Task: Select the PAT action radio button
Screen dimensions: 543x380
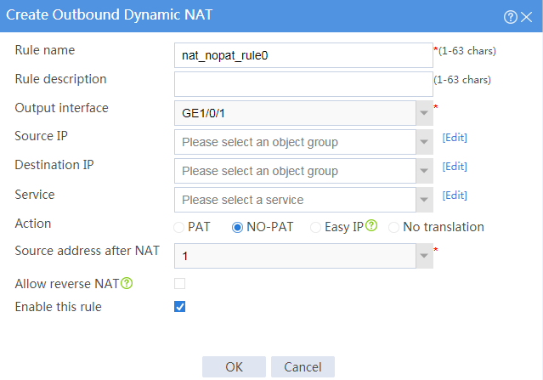Action: [178, 227]
